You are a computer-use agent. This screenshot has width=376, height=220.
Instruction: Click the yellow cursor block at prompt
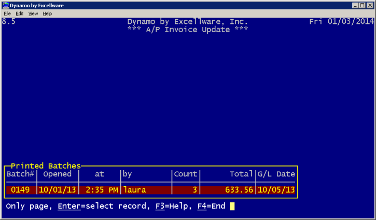[x=232, y=207]
